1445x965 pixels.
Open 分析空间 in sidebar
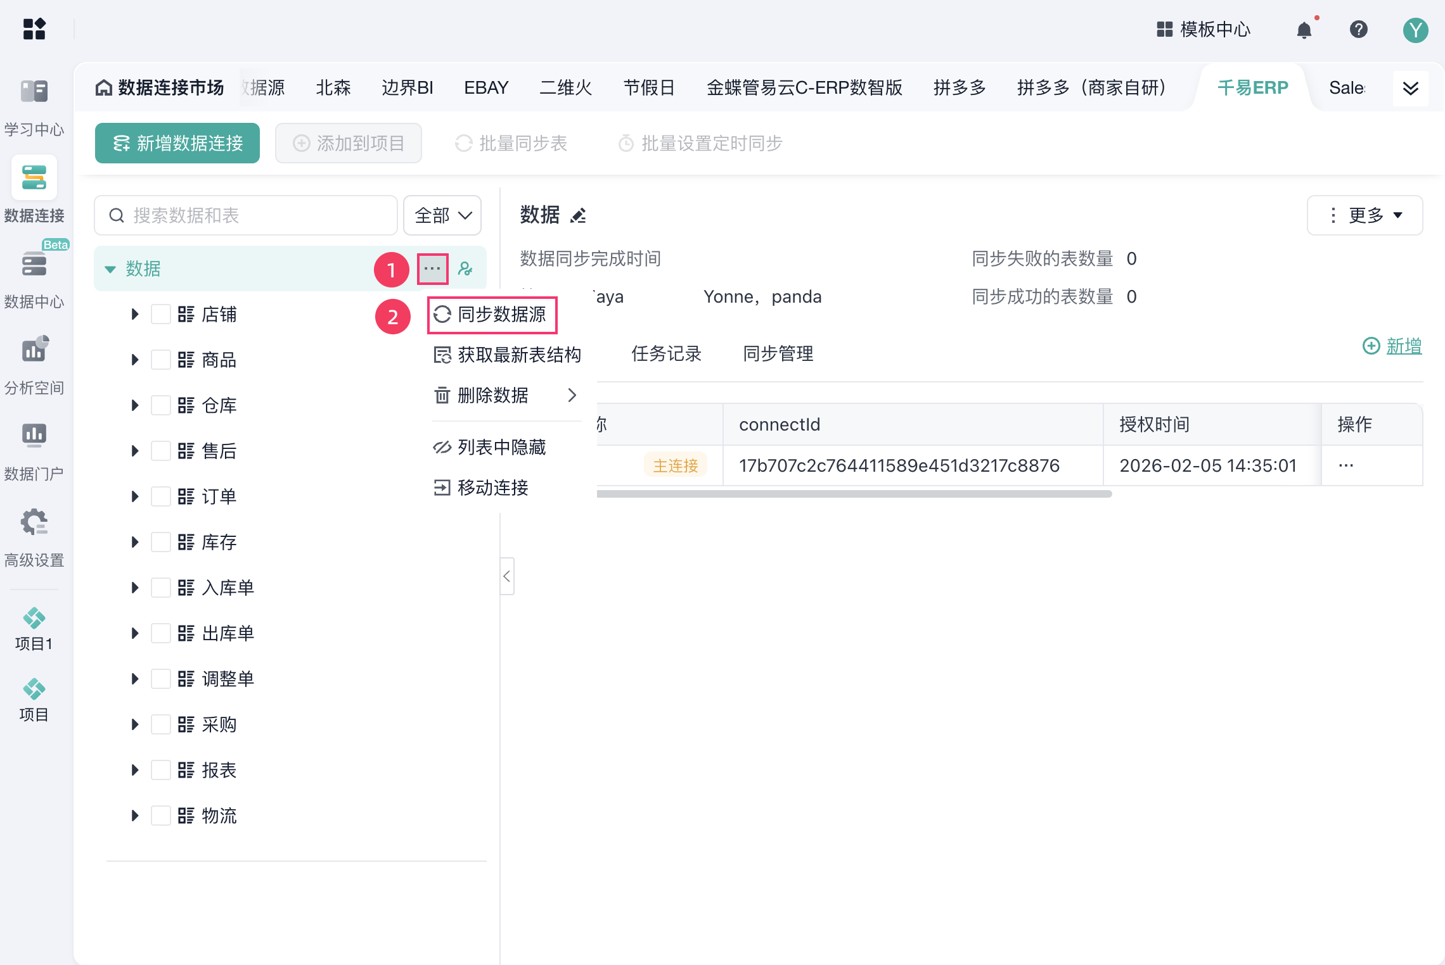coord(34,364)
